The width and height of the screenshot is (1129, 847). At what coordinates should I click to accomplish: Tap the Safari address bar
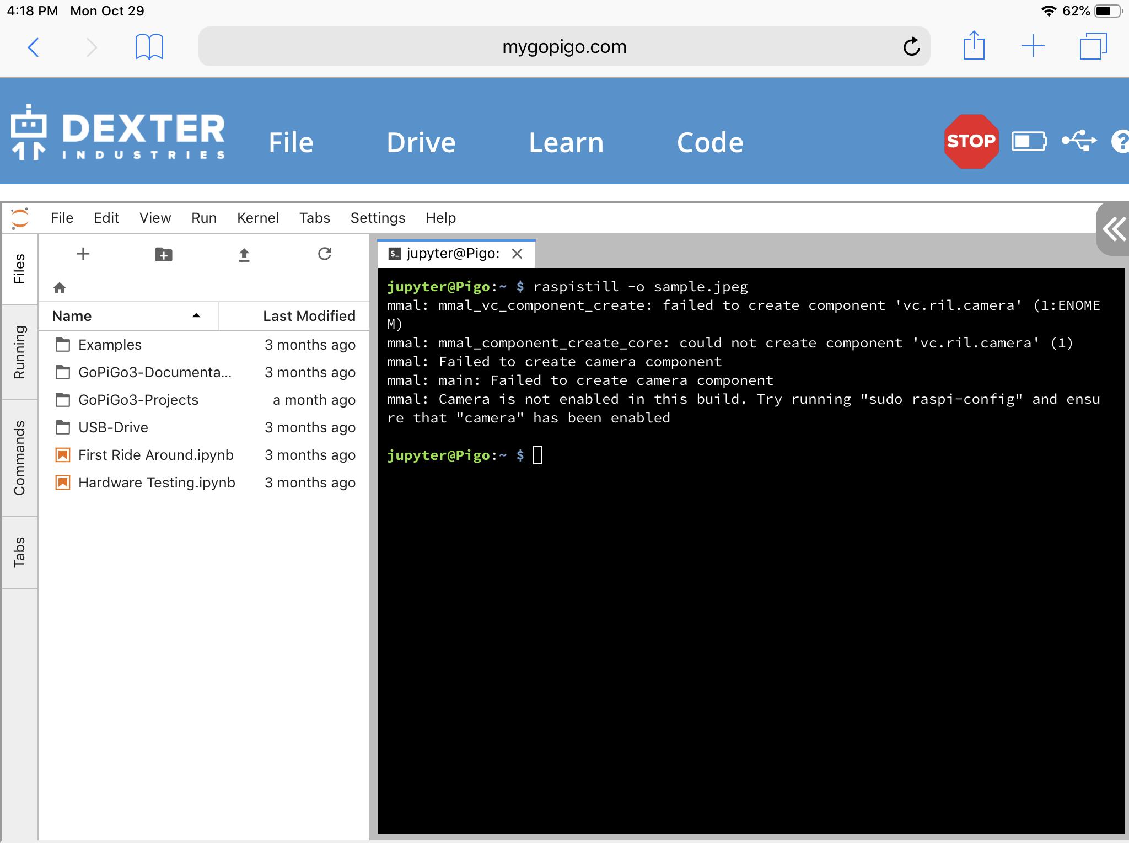coord(563,47)
